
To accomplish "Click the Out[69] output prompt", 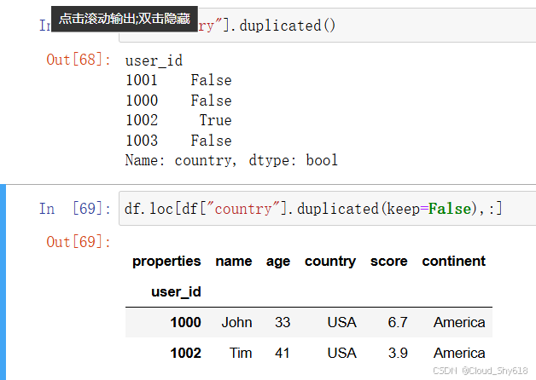I will click(x=79, y=242).
